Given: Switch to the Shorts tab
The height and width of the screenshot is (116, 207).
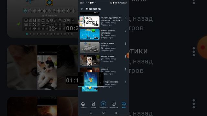Looking at the screenshot, I should click(93, 105).
